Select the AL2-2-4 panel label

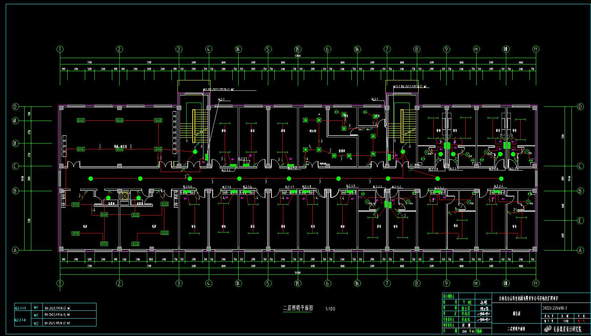click(x=498, y=187)
